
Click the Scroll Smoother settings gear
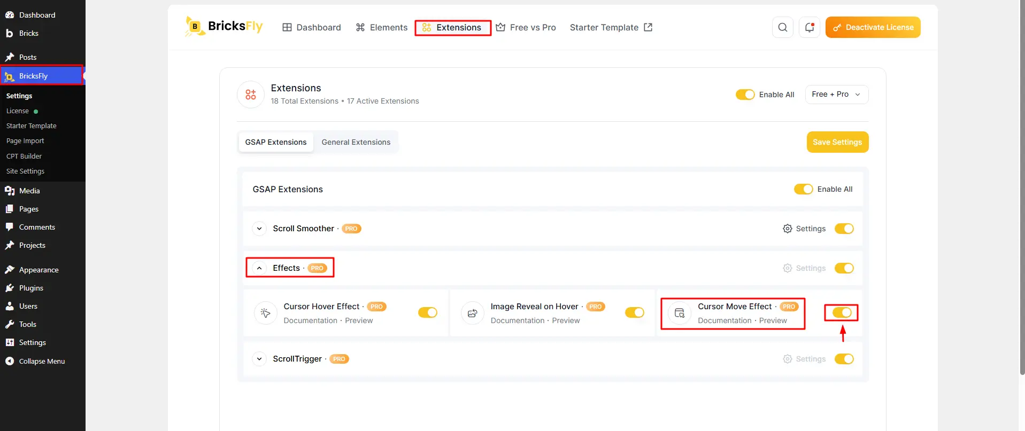coord(787,229)
